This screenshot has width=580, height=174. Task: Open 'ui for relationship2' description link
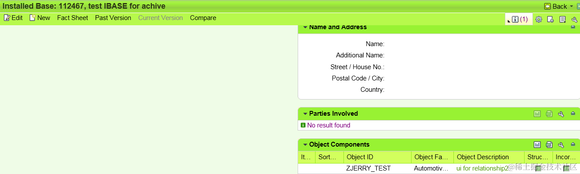[482, 168]
